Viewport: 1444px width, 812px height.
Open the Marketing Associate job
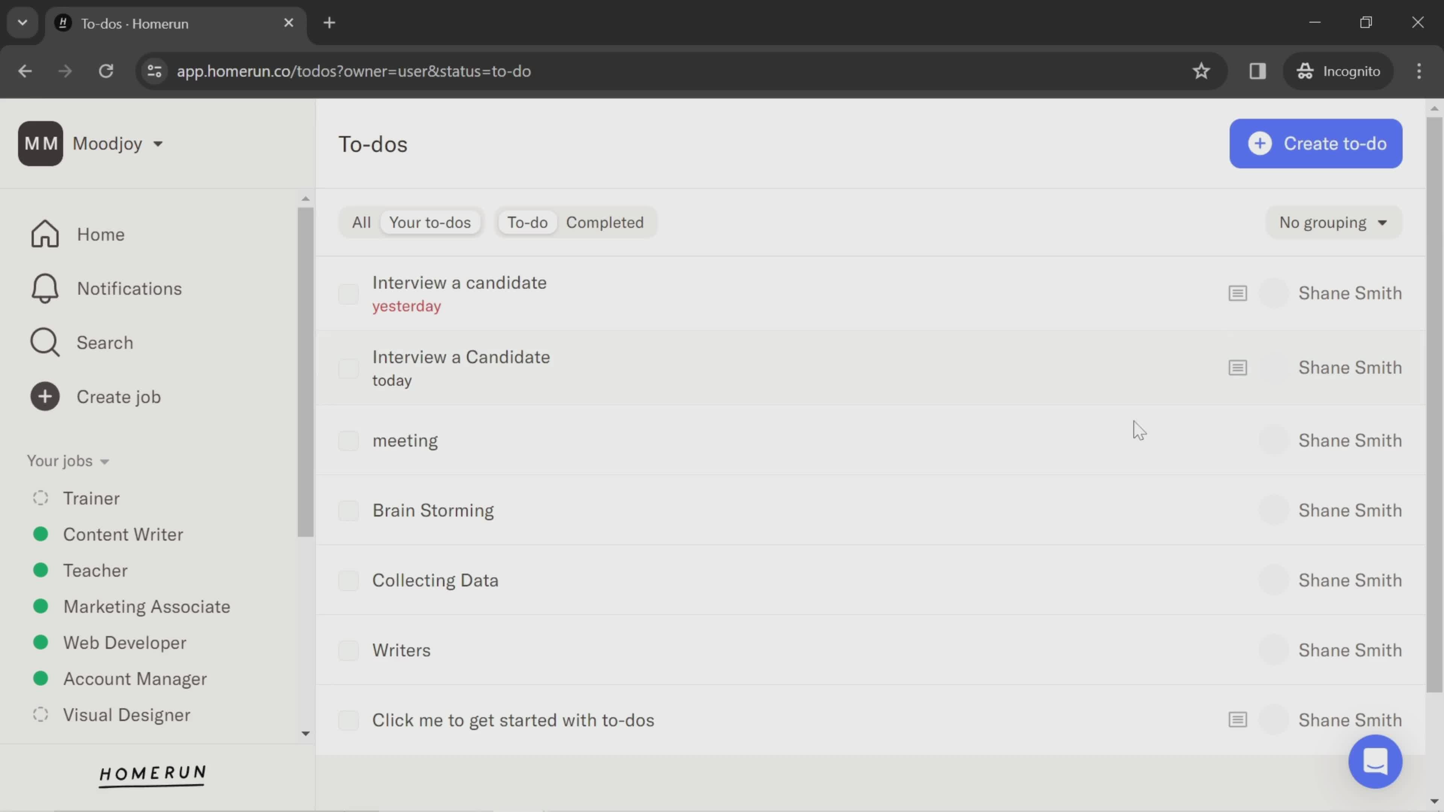pyautogui.click(x=146, y=606)
